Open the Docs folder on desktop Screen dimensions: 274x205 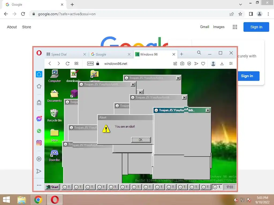[x=55, y=135]
